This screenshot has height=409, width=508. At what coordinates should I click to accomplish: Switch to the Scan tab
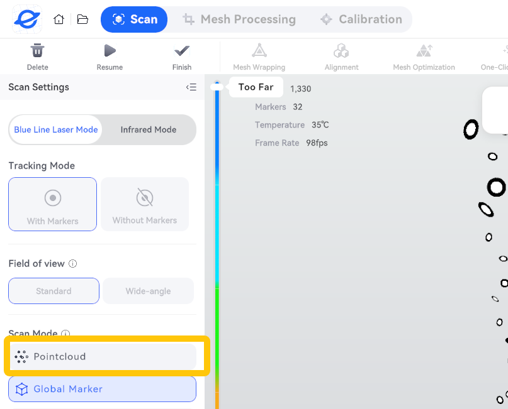pos(134,19)
